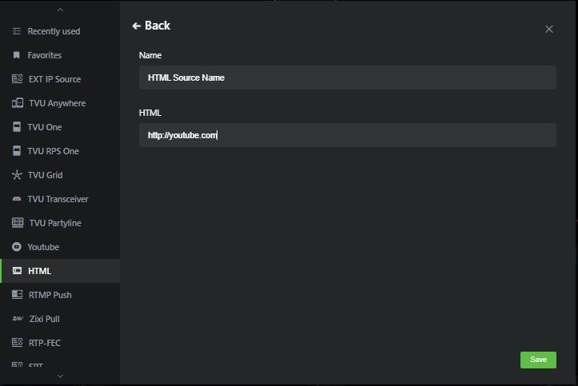Open RTP-FEC source type
Image resolution: width=578 pixels, height=386 pixels.
pyautogui.click(x=60, y=343)
